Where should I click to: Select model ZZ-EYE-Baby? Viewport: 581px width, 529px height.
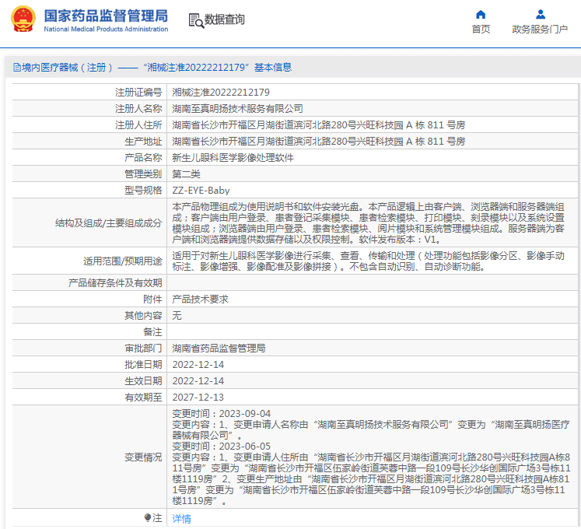point(201,190)
